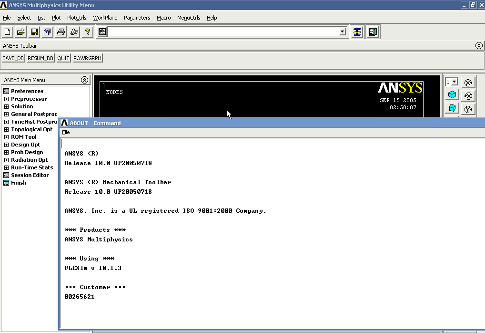Viewport: 485px width, 333px height.
Task: Click the customer number 00265621
Action: [x=80, y=297]
